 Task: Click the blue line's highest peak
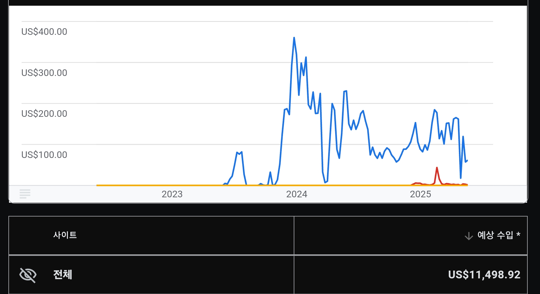pos(294,38)
